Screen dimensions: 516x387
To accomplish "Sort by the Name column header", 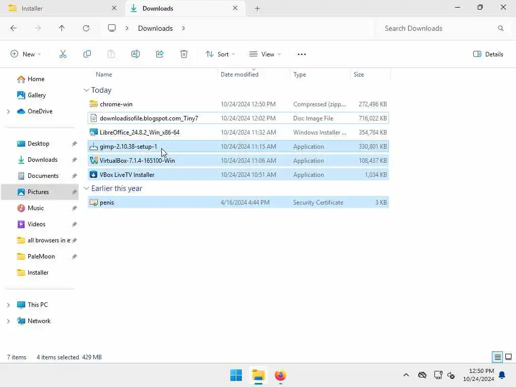I will (104, 75).
